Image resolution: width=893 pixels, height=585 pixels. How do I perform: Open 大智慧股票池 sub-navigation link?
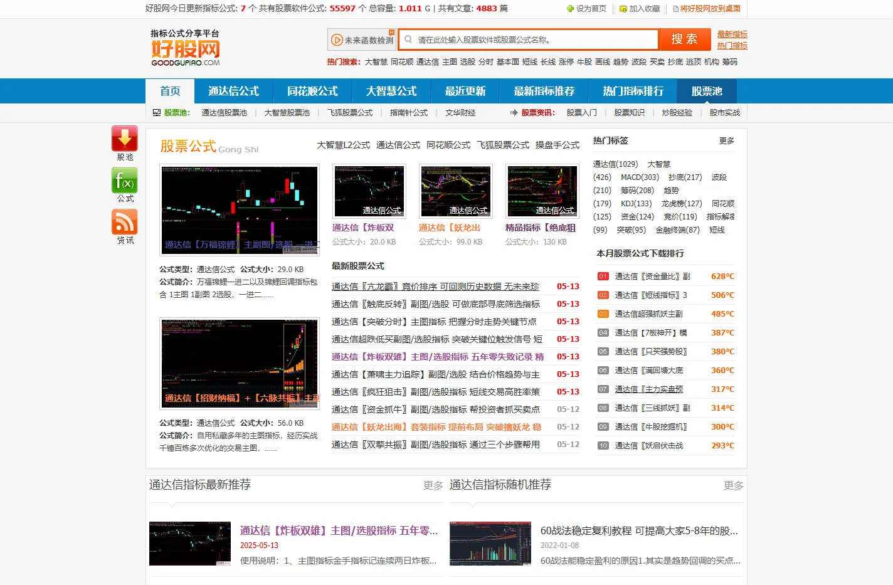click(x=287, y=113)
